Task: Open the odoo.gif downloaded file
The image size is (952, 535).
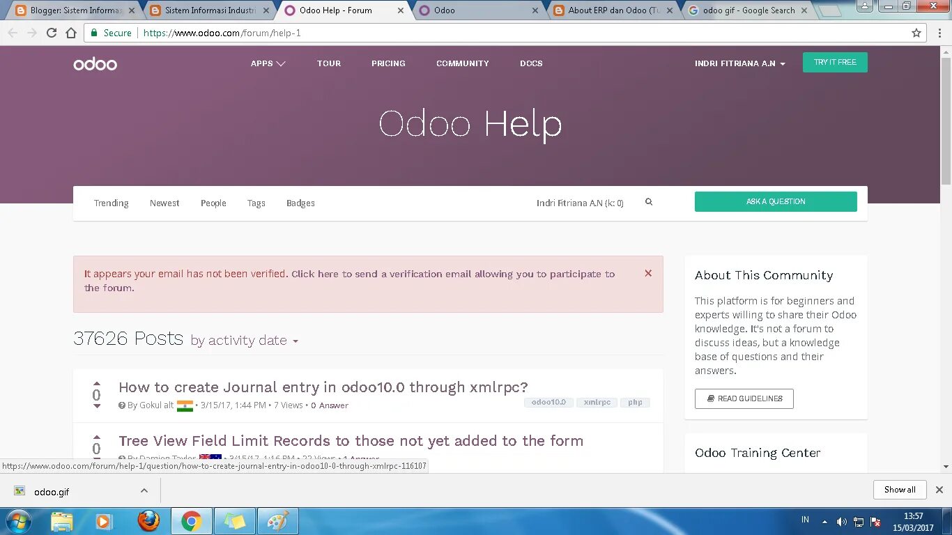Action: point(52,492)
